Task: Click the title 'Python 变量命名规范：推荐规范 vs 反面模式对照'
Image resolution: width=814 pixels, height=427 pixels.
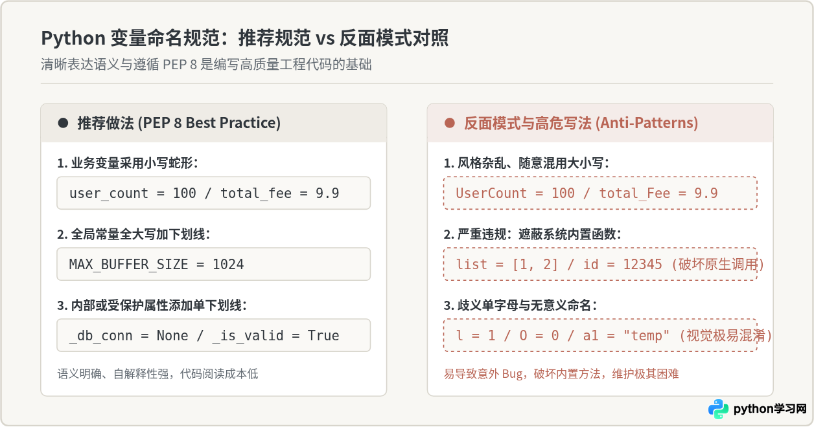Action: pos(245,38)
